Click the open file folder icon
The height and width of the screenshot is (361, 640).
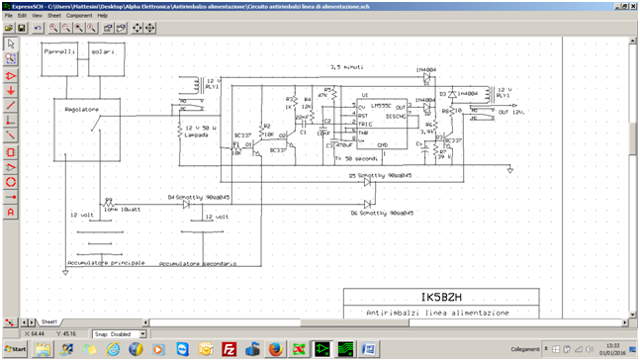[x=9, y=28]
